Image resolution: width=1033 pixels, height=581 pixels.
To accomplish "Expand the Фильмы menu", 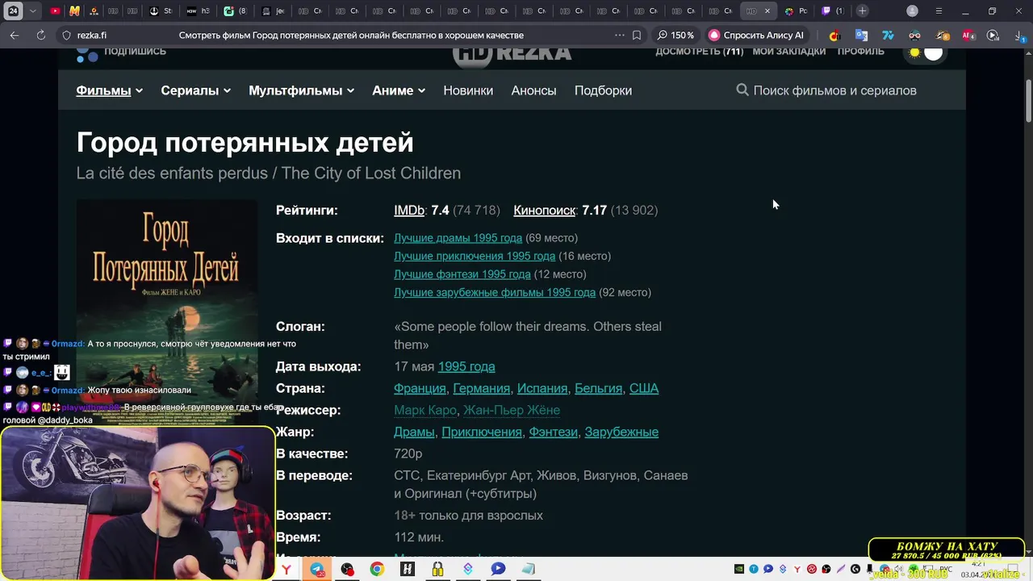I will click(109, 90).
